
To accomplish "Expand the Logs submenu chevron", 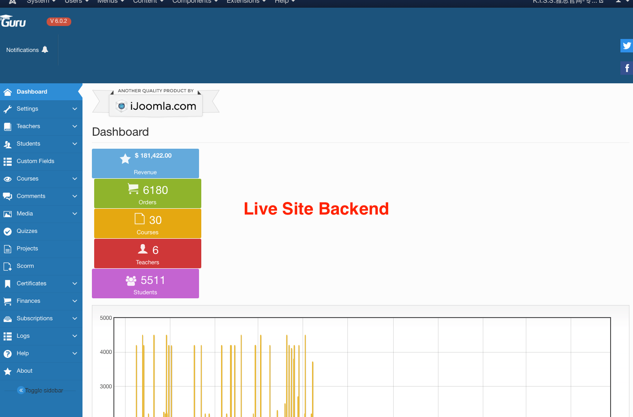I will coord(75,336).
